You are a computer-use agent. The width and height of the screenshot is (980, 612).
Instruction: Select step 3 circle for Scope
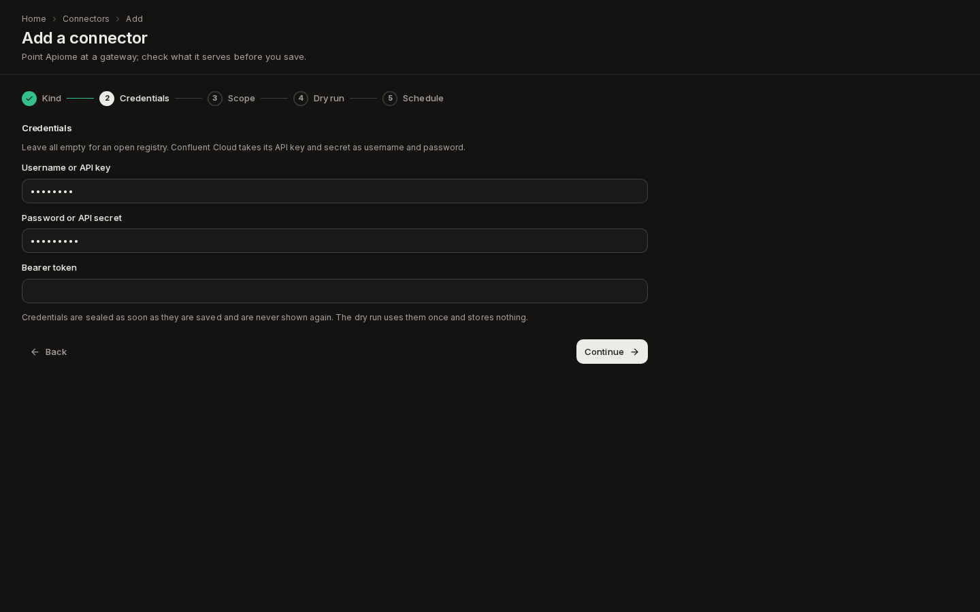coord(215,99)
